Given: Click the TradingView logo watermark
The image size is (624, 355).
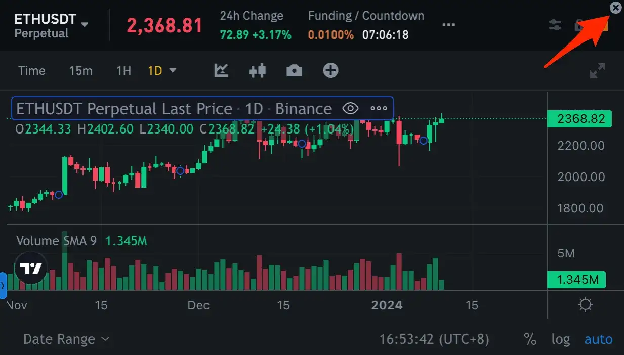Looking at the screenshot, I should pos(30,268).
